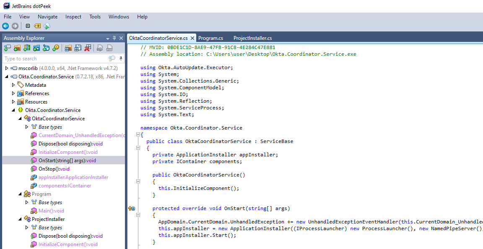Expand Base types under OktaCoordinatorService

coord(27,127)
